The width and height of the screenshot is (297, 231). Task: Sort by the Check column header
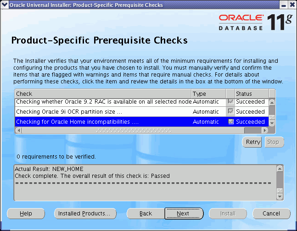[103, 93]
